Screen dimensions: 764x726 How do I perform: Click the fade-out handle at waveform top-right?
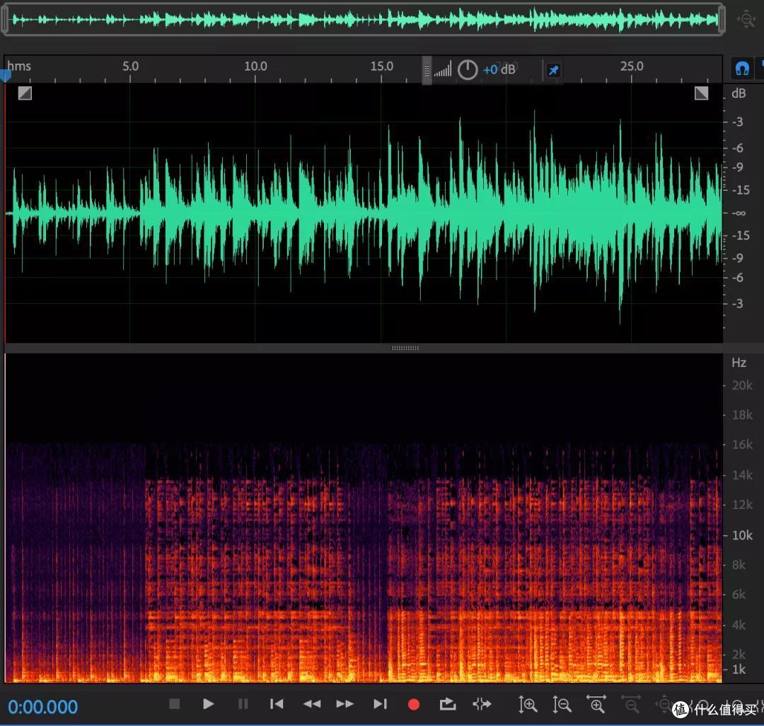[701, 93]
